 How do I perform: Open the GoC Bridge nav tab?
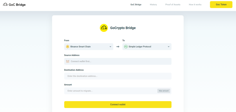136,5
